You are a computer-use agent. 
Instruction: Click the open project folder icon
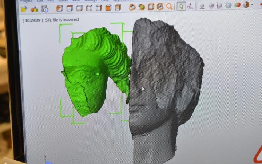[x=24, y=8]
